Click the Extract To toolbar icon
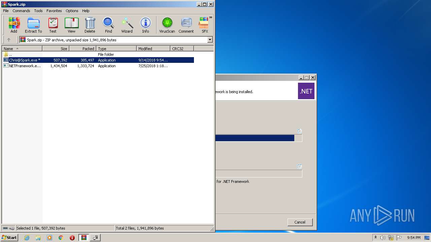Image resolution: width=431 pixels, height=242 pixels. (33, 25)
